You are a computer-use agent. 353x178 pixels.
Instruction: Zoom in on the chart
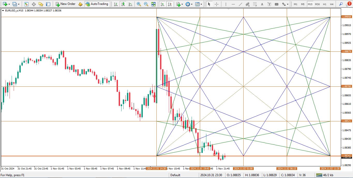[x=139, y=4]
